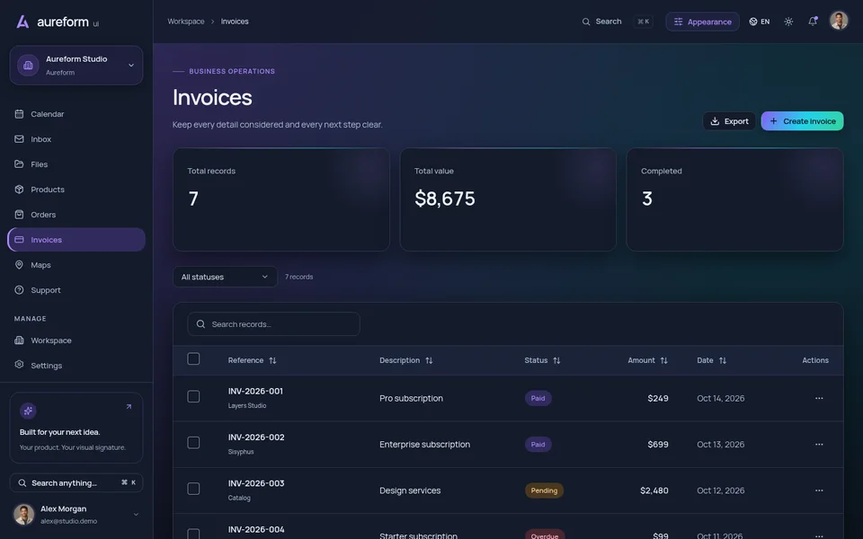Click the Workspace breadcrumb link
This screenshot has height=539, width=863.
(186, 22)
